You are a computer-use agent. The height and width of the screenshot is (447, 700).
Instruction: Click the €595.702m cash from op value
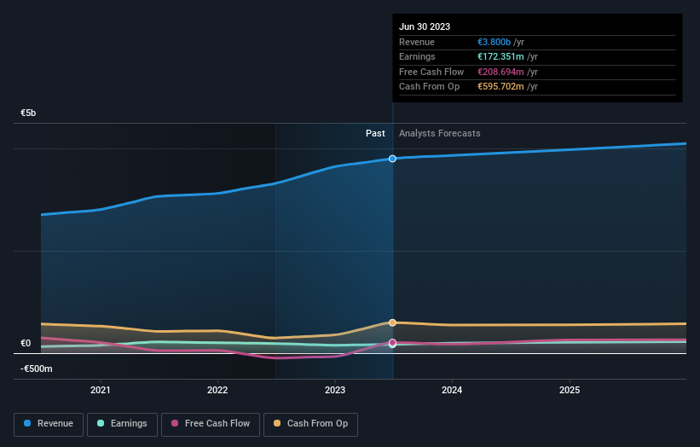tap(500, 87)
